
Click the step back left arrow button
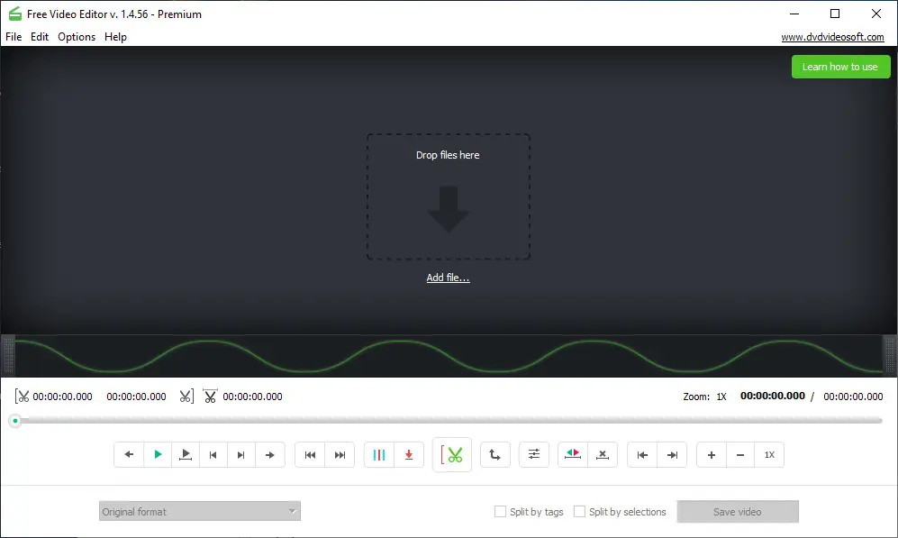click(x=129, y=455)
